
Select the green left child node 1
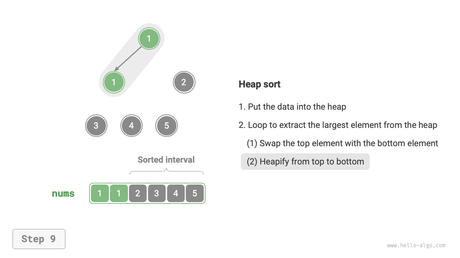pyautogui.click(x=114, y=82)
